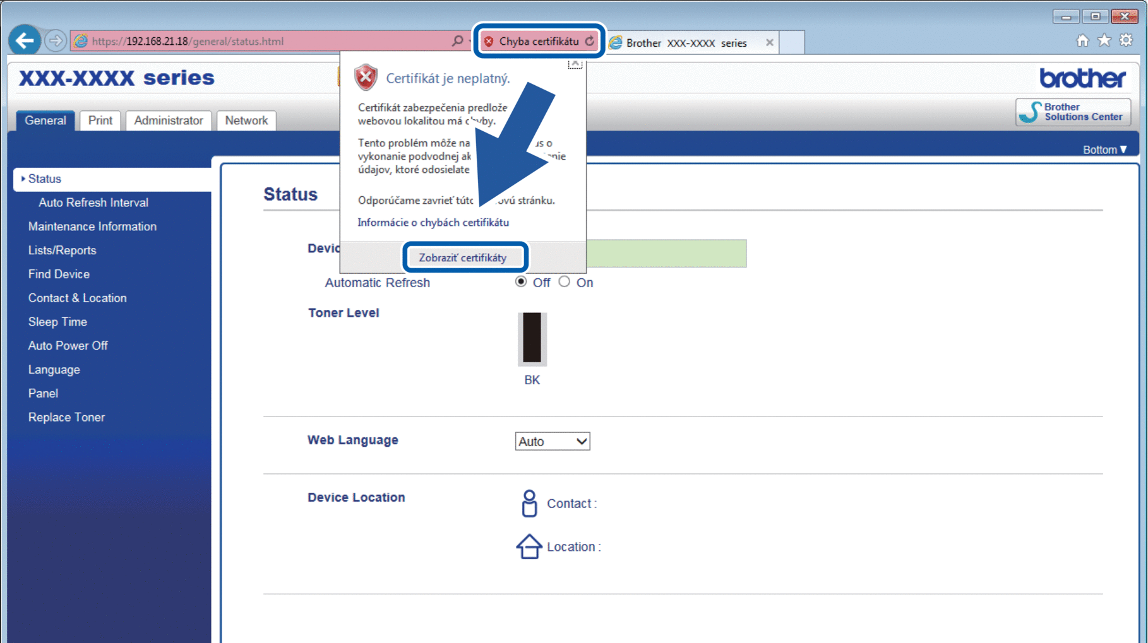This screenshot has height=643, width=1148.
Task: Click the Chyba certifikátu security badge
Action: 539,41
